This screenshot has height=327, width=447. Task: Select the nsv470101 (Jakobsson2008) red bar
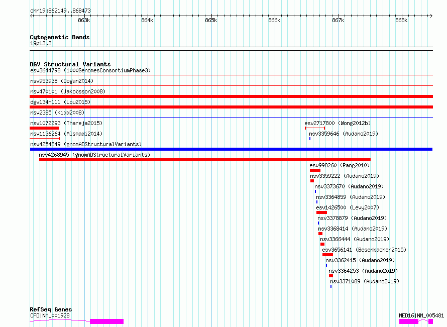tap(231, 96)
